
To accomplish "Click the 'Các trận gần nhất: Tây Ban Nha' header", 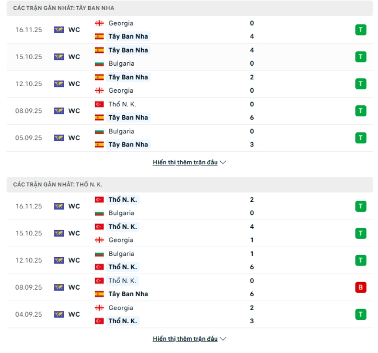I will tap(64, 8).
